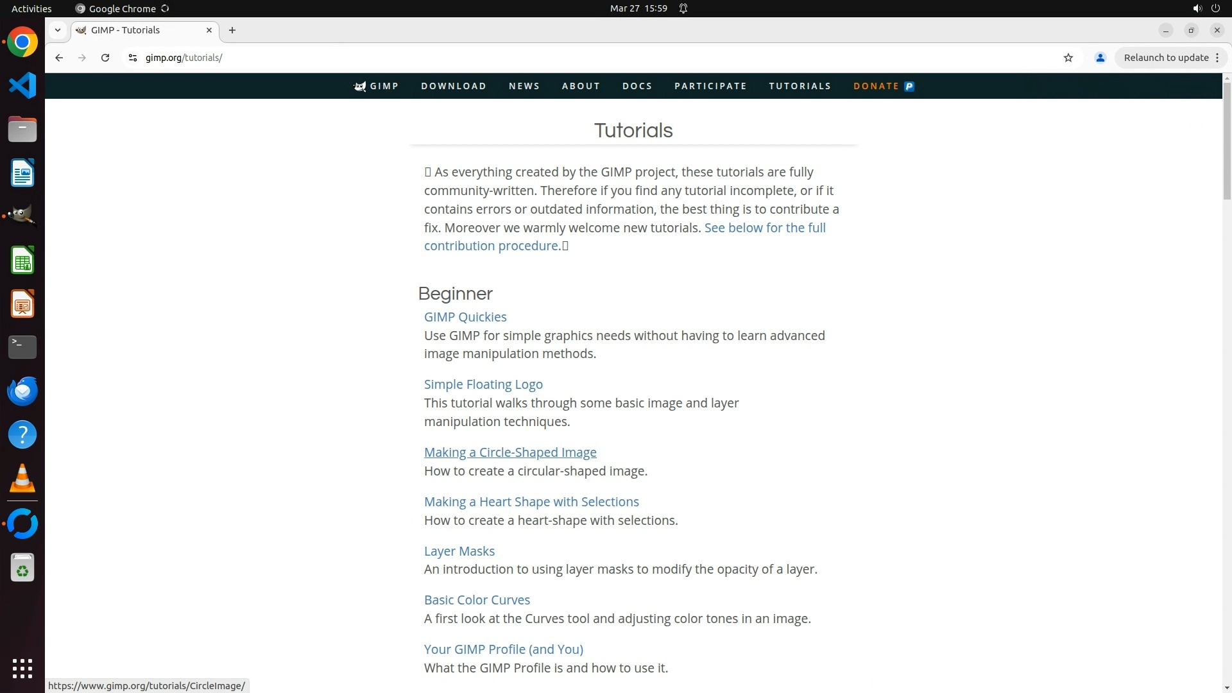Click the GIMP Wilber logo in navbar
The image size is (1232, 693).
point(360,86)
